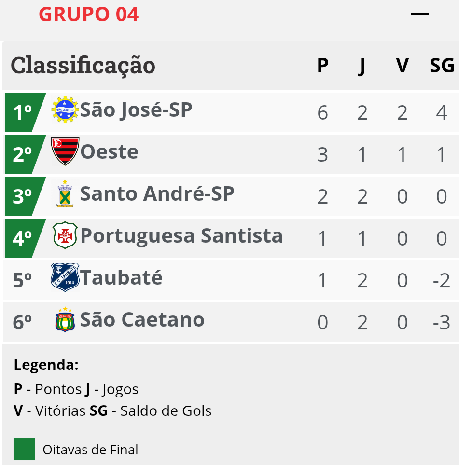Open the Taubaté team name
Image resolution: width=459 pixels, height=465 pixels.
click(x=121, y=277)
